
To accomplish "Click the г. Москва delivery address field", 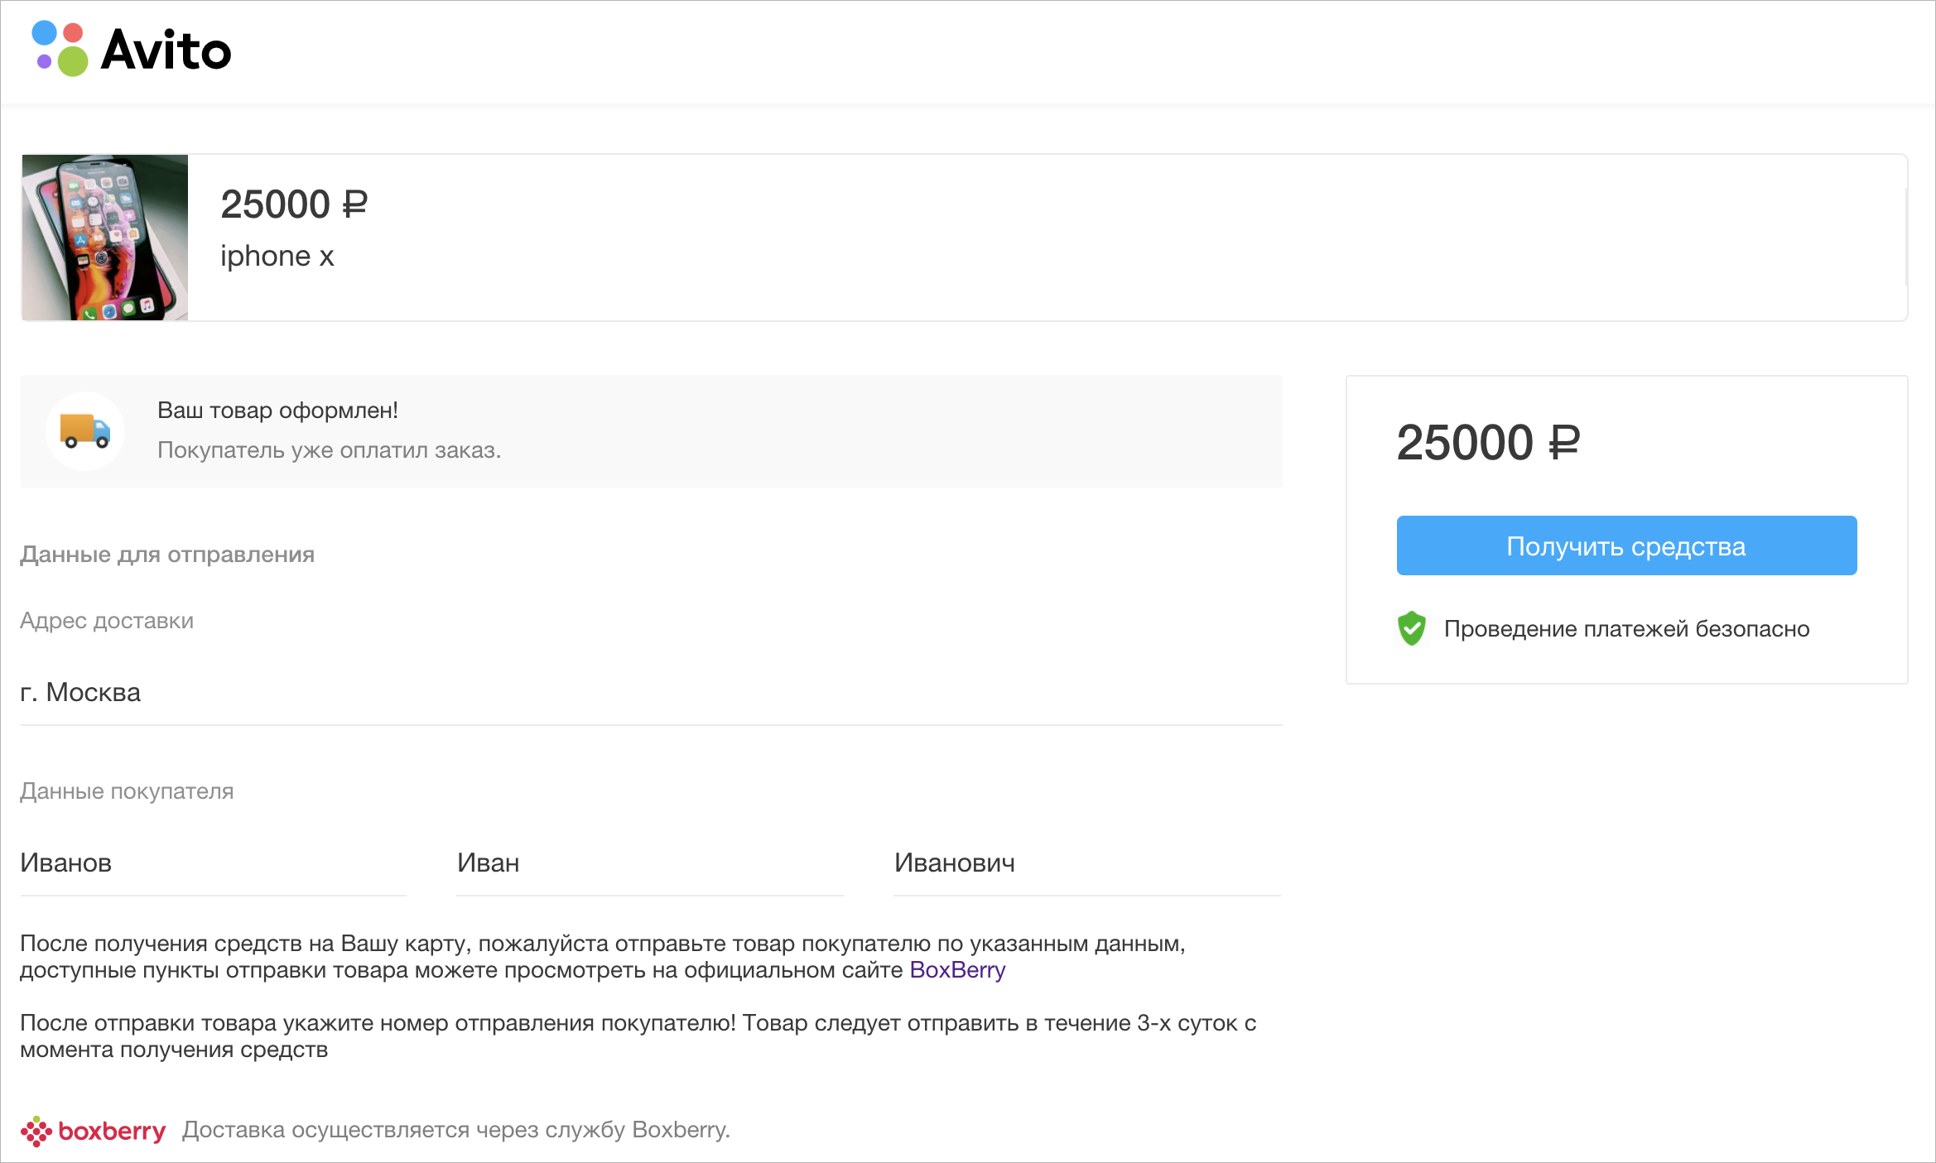I will (x=651, y=692).
